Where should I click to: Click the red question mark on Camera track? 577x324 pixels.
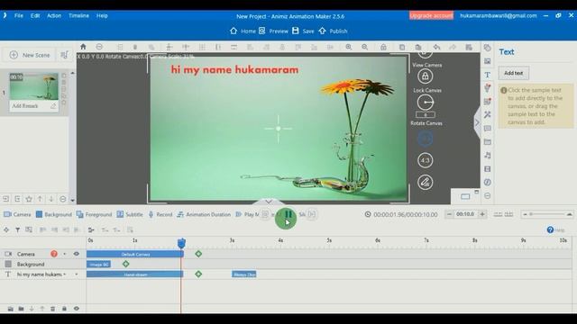tap(54, 254)
